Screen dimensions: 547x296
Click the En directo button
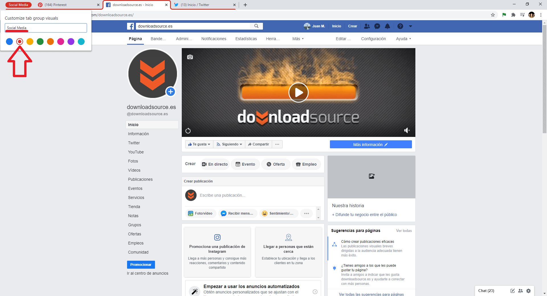click(215, 164)
